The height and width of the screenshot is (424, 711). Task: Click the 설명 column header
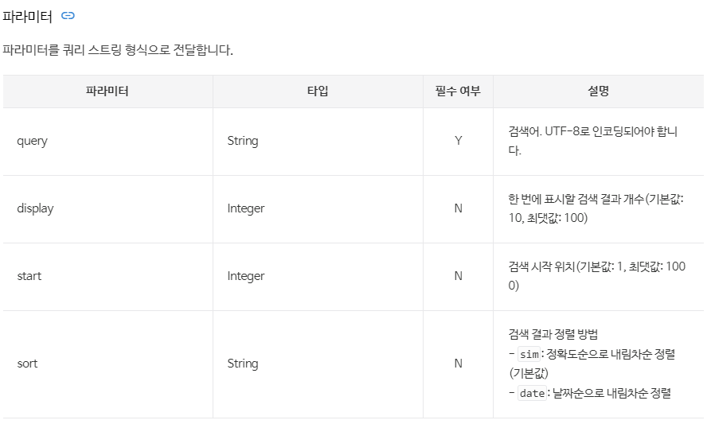pos(598,91)
